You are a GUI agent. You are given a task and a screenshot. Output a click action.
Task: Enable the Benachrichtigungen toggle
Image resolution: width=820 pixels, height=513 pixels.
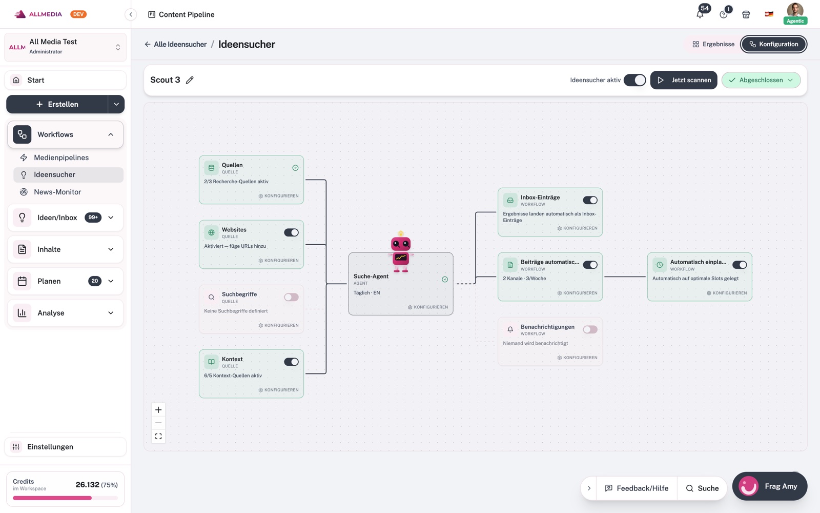[590, 329]
